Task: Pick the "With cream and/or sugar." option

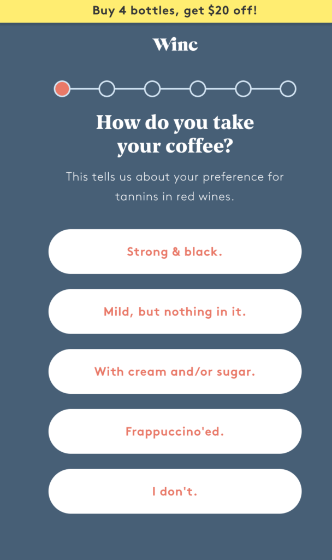Action: tap(175, 371)
